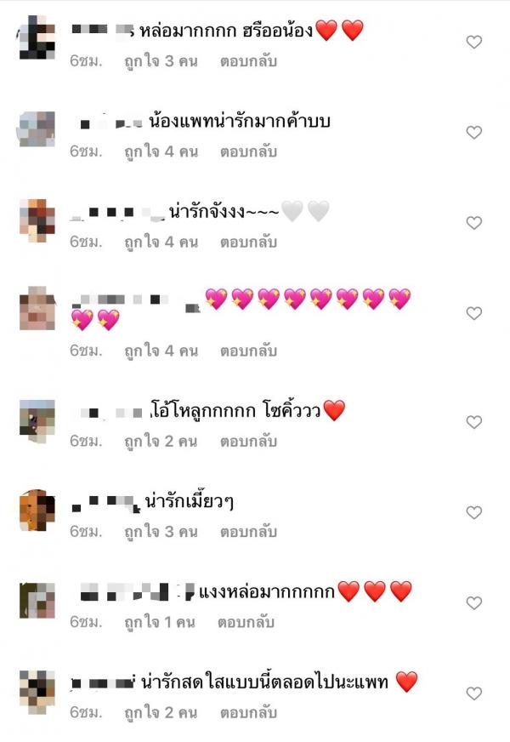Open avatar of 'หล่อมากกกก ฮรืออน้อง' commenter
510x742 pixels.
pos(37,37)
